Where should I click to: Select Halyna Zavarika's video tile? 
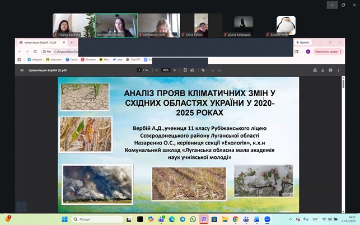click(74, 25)
